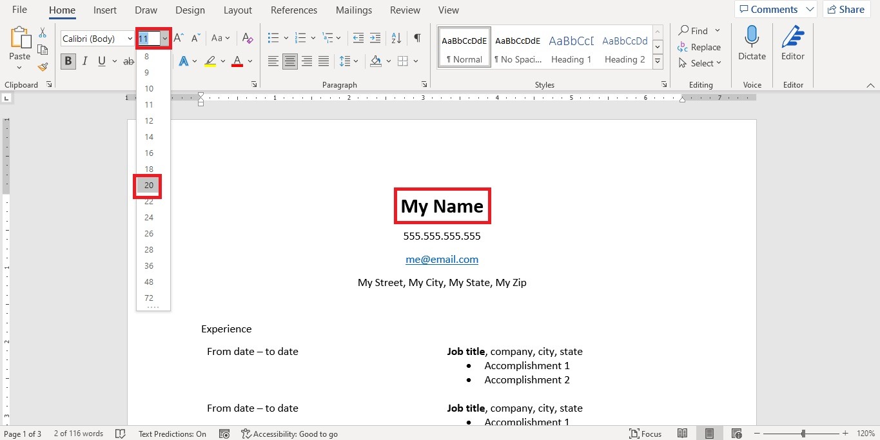Collapse the ribbon with the chevron

pos(871,84)
